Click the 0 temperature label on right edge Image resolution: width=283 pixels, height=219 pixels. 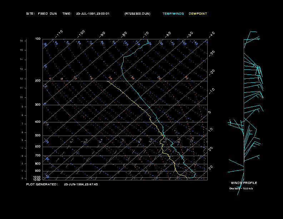[209, 112]
